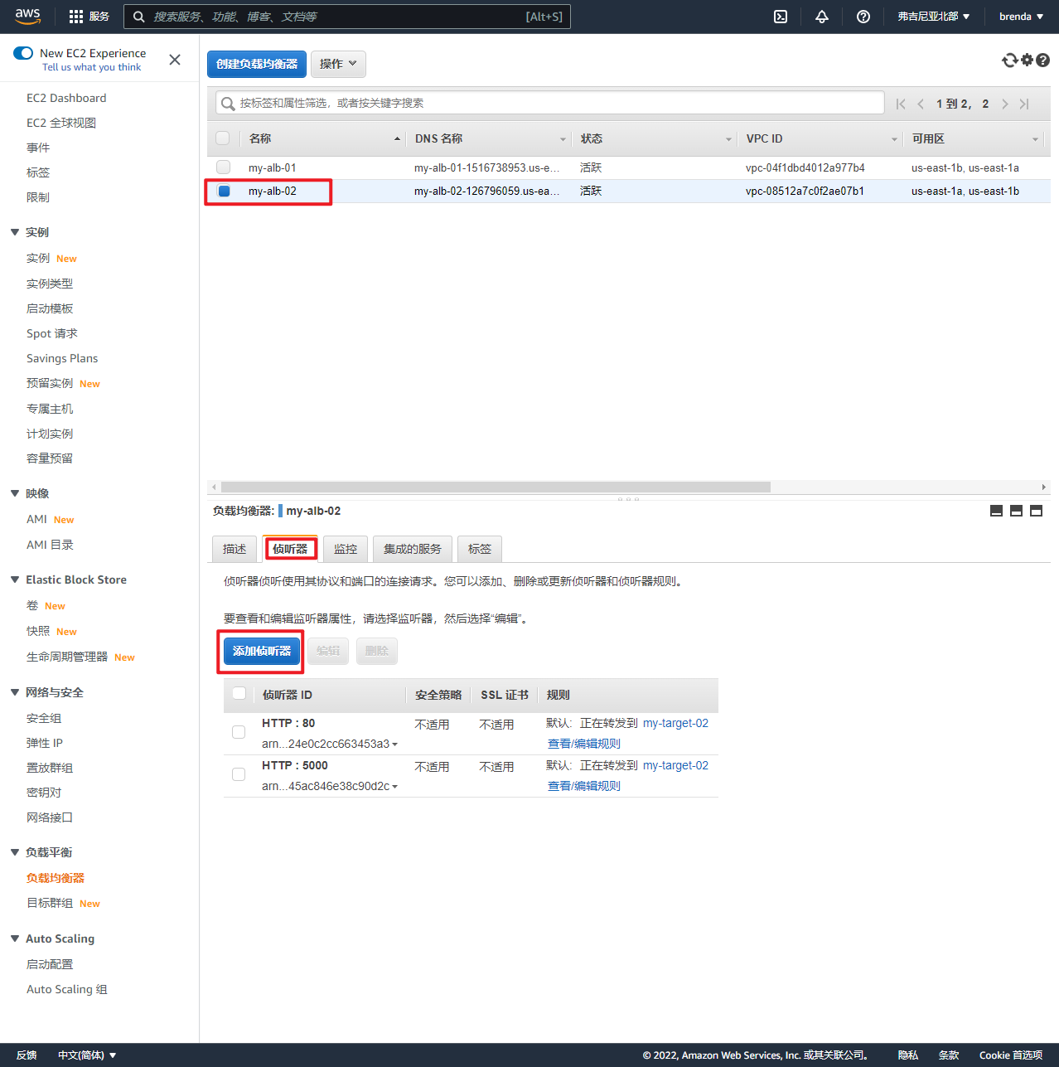Close the New EC2 Experience banner
Viewport: 1059px width, 1067px height.
point(175,60)
